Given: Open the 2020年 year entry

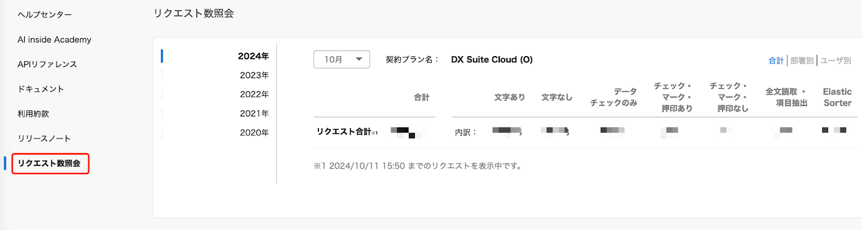Looking at the screenshot, I should pyautogui.click(x=254, y=133).
